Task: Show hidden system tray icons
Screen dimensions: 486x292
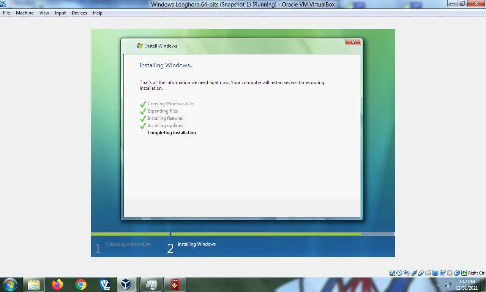Action: click(x=438, y=285)
